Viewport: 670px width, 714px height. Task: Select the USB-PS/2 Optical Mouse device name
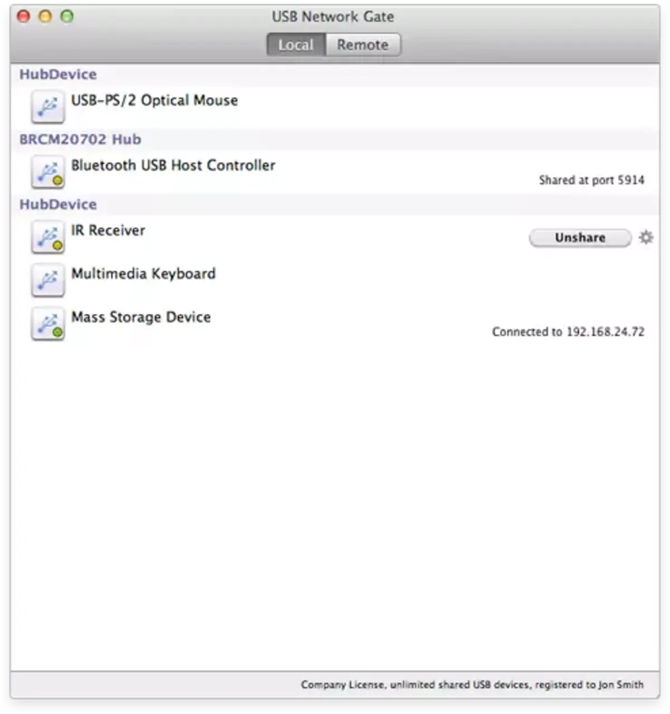(154, 100)
